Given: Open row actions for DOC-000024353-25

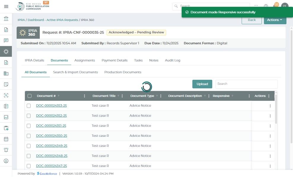Looking at the screenshot, I should click(270, 106).
